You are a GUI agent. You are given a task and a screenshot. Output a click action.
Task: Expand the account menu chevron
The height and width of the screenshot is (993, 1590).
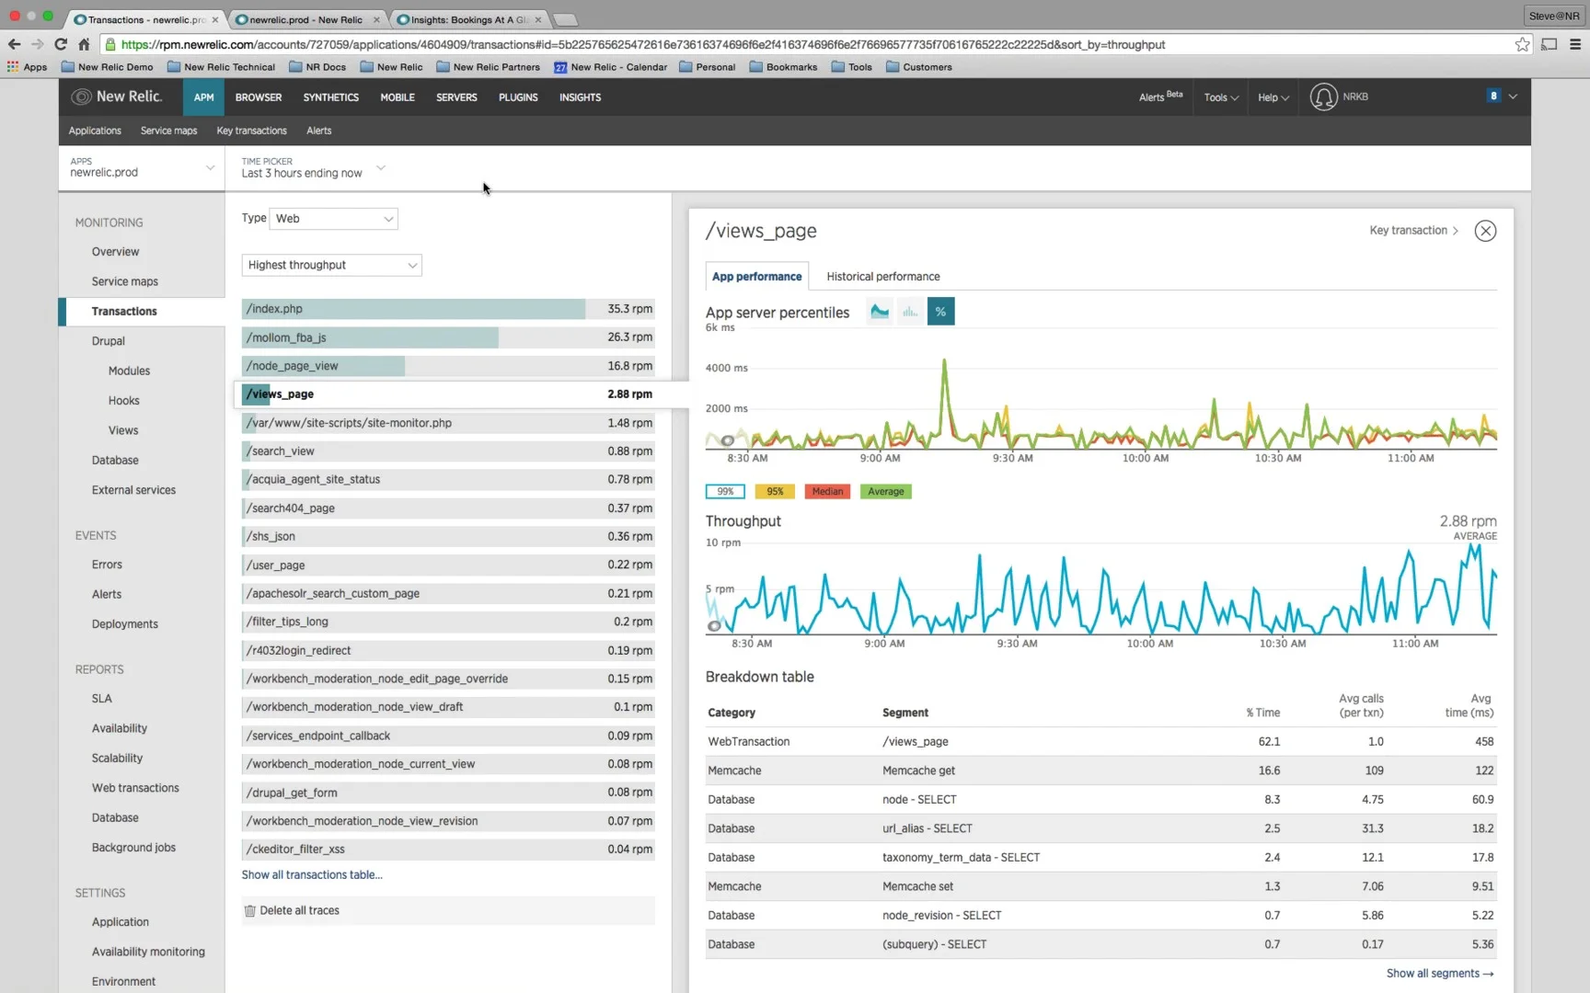pyautogui.click(x=1513, y=97)
